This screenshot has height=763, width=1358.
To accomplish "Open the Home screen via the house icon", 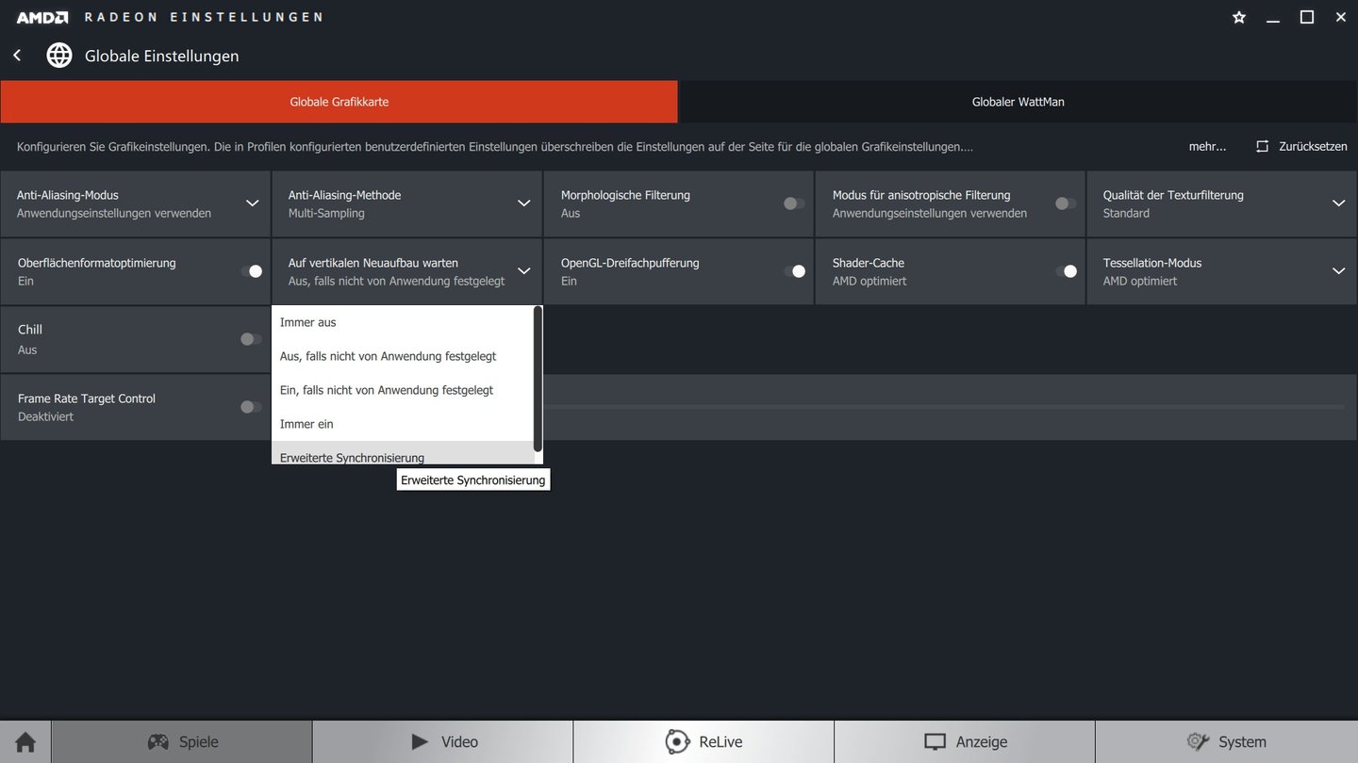I will [24, 741].
